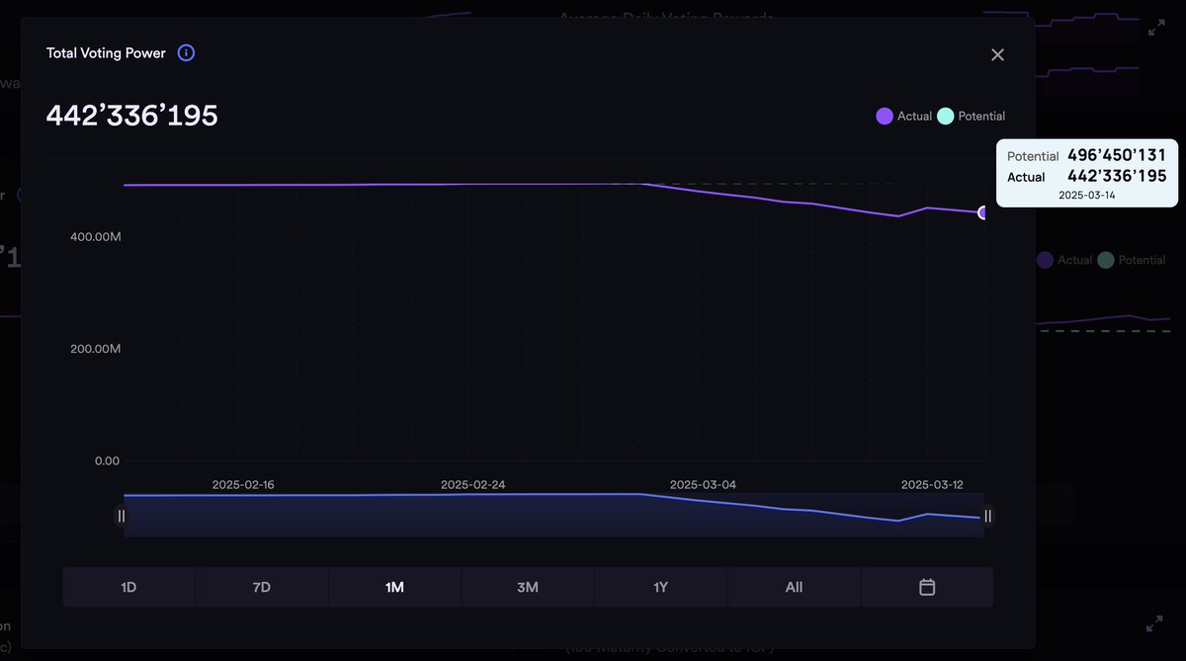Grab the left range slider handle
Screen dimensions: 1186x661
[122, 516]
